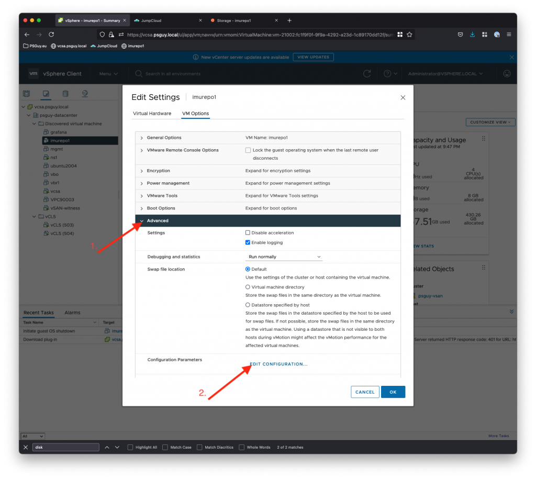This screenshot has height=479, width=536.
Task: Click the vSphere refresh icon
Action: (x=367, y=73)
